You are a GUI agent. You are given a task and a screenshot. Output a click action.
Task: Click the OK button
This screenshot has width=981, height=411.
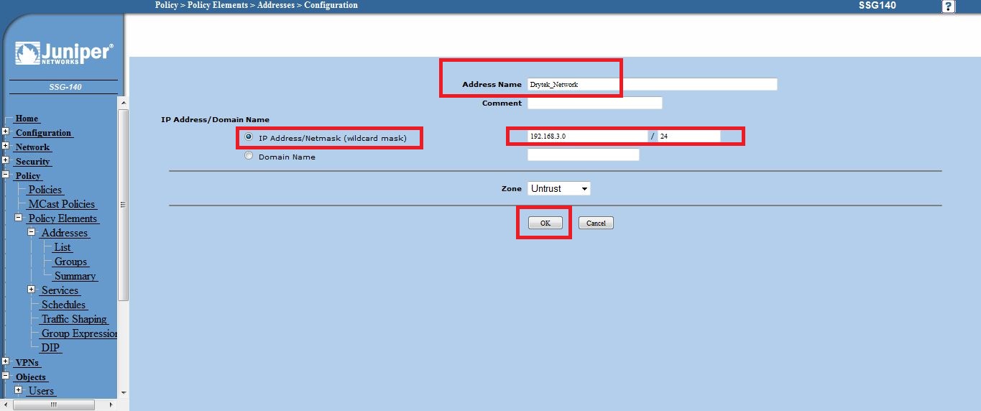pyautogui.click(x=545, y=223)
